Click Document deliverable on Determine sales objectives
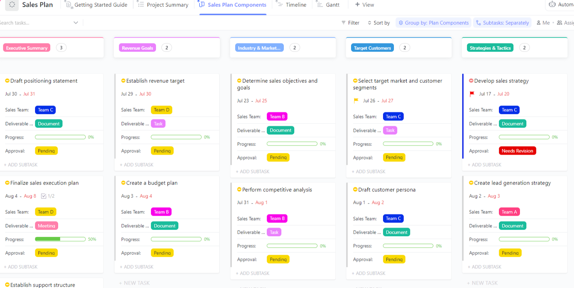This screenshot has height=288, width=574. 281,130
